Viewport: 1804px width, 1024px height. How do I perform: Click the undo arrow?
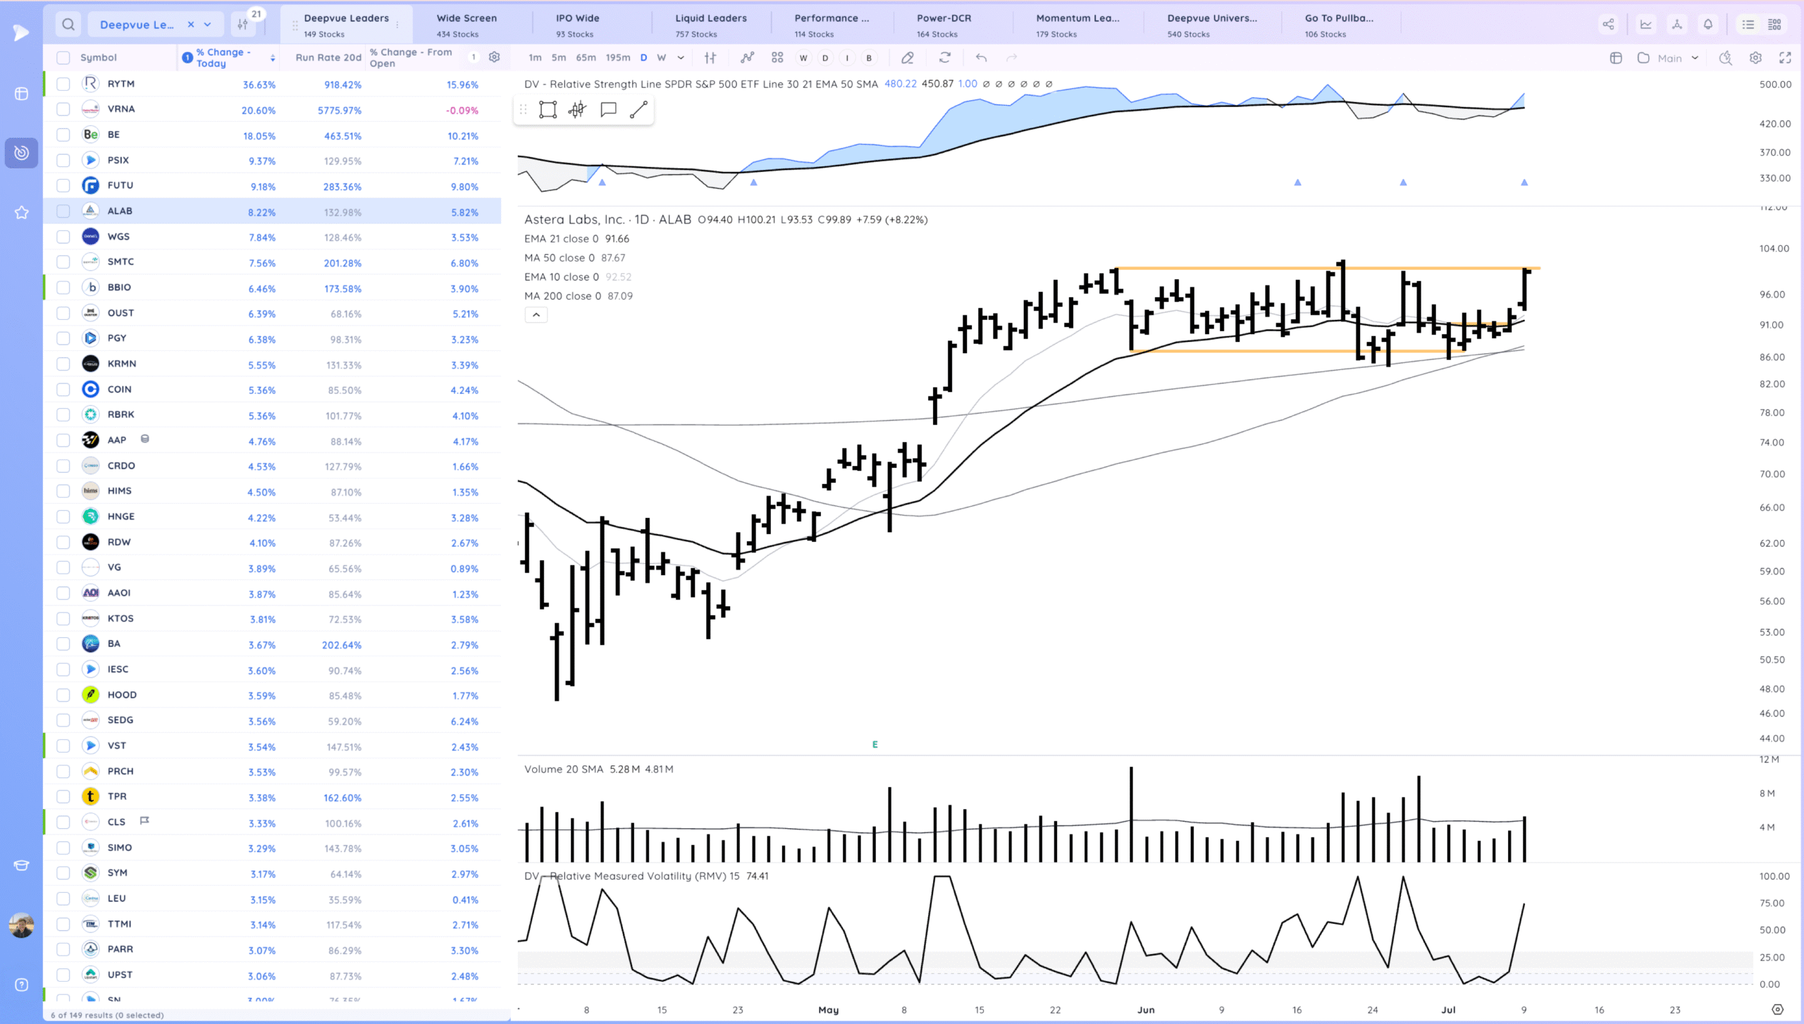tap(981, 58)
